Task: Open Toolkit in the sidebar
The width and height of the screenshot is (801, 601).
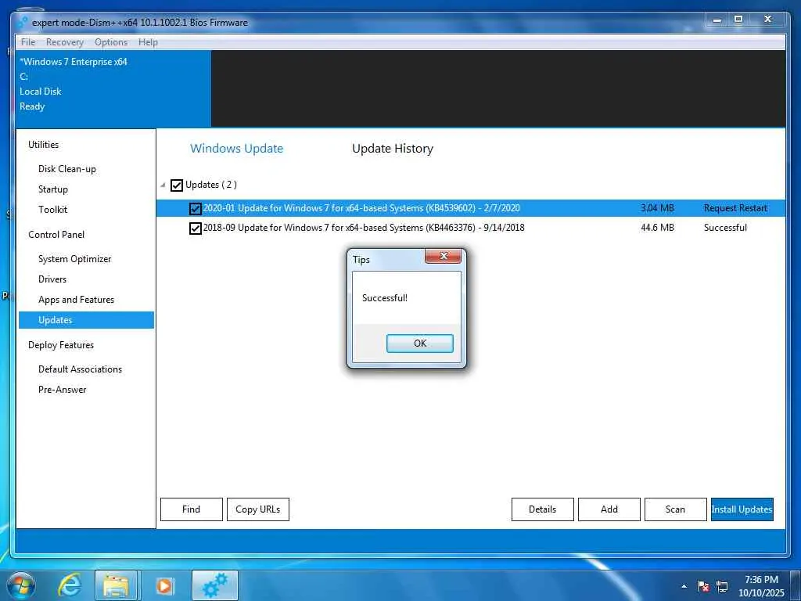Action: pos(52,210)
